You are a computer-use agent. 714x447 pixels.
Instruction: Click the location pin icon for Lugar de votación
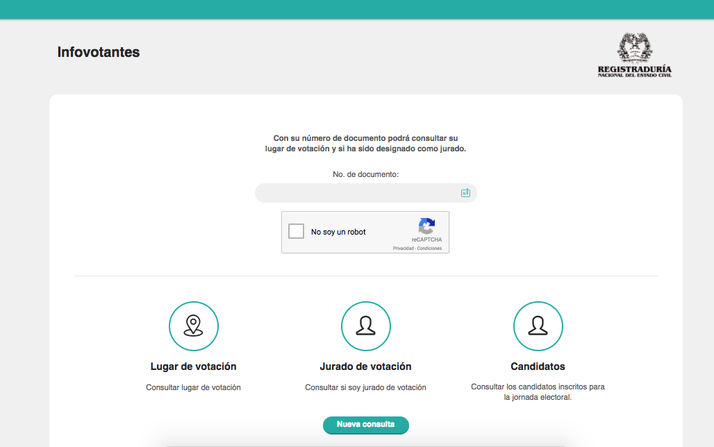[193, 326]
